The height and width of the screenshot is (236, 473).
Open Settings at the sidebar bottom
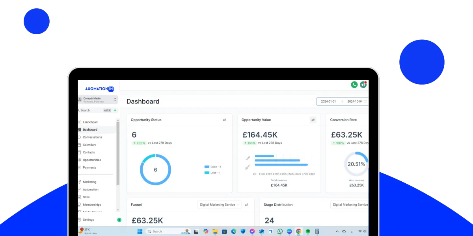pyautogui.click(x=88, y=220)
